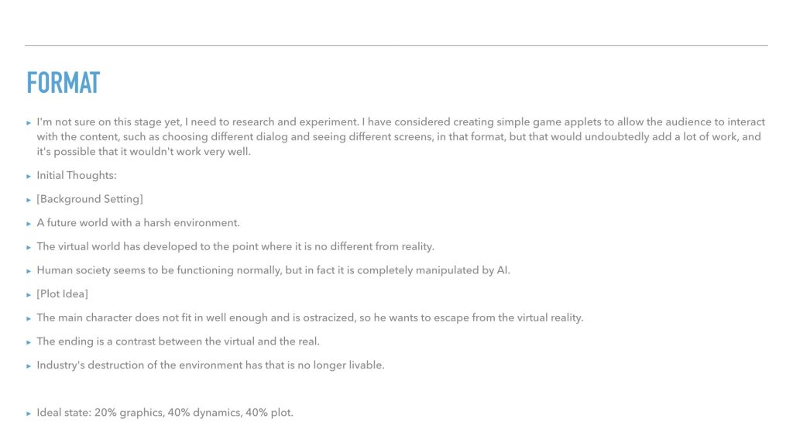
Task: Click the horizontal divider line above the title
Action: (396, 46)
